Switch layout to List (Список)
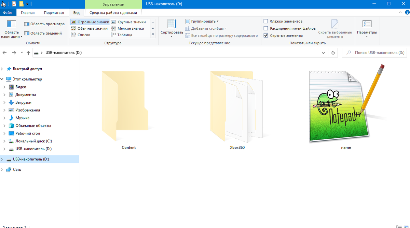410x228 pixels. coord(81,35)
